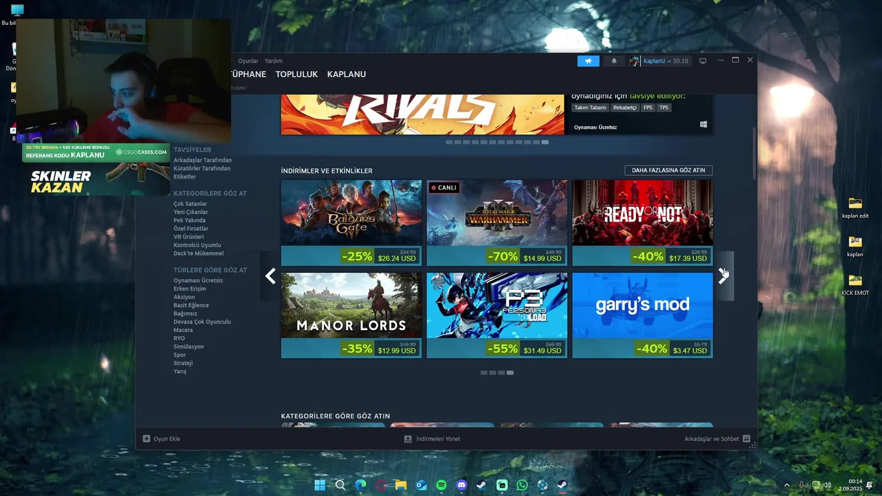Screen dimensions: 882x496
Task: Browse Özel Fırsatlar category
Action: click(x=191, y=229)
